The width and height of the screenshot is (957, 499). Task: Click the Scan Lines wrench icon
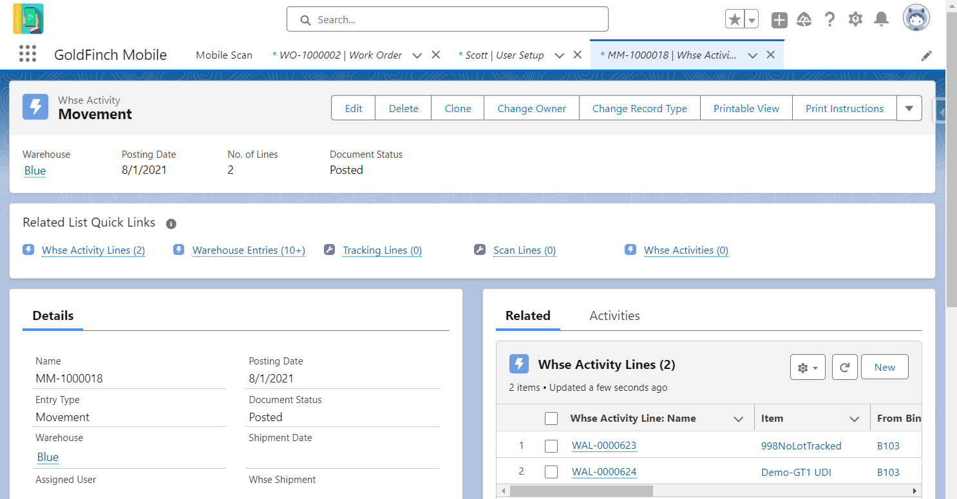(479, 250)
